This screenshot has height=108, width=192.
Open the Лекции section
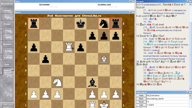(7, 24)
